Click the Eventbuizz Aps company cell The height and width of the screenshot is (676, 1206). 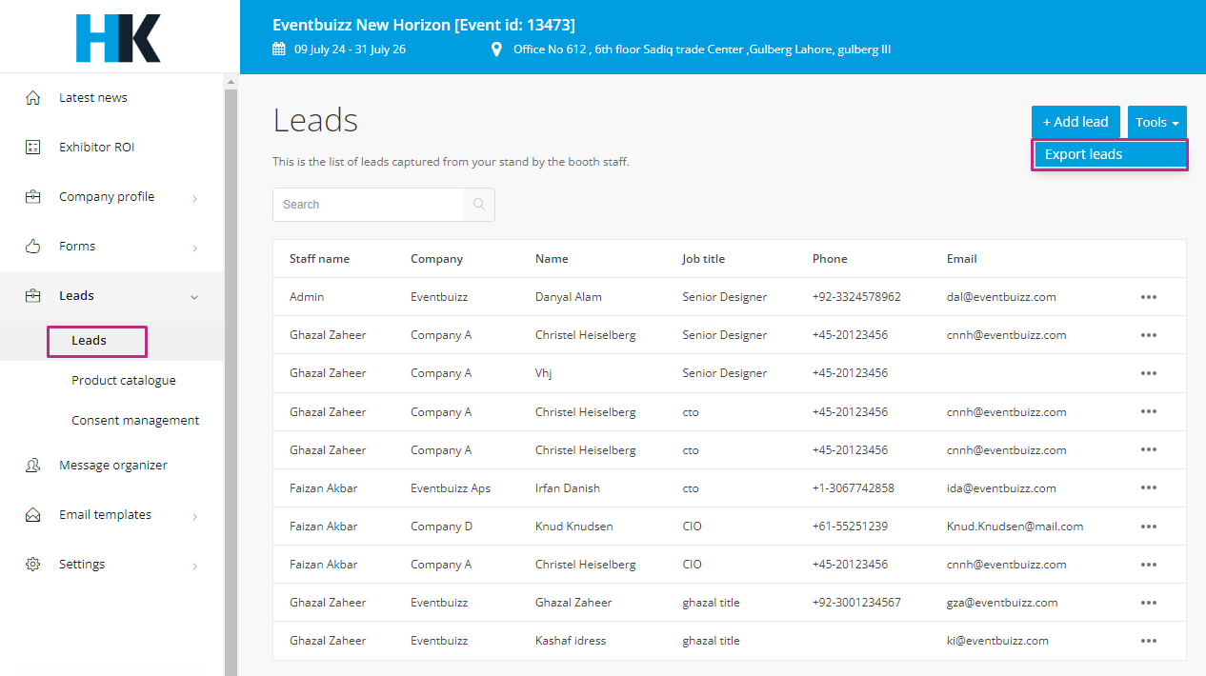point(451,488)
